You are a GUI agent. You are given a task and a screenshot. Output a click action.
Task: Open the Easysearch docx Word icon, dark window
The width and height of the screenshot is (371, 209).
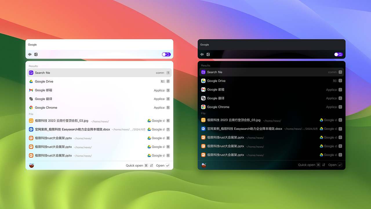click(203, 129)
